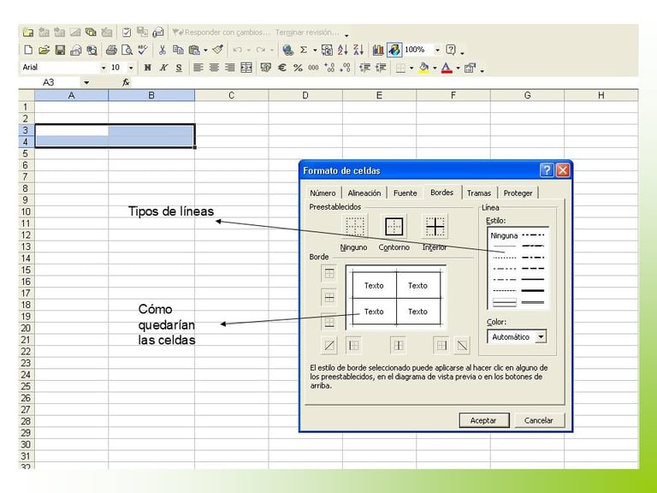
Task: Select the Format Painter brush icon
Action: [217, 50]
